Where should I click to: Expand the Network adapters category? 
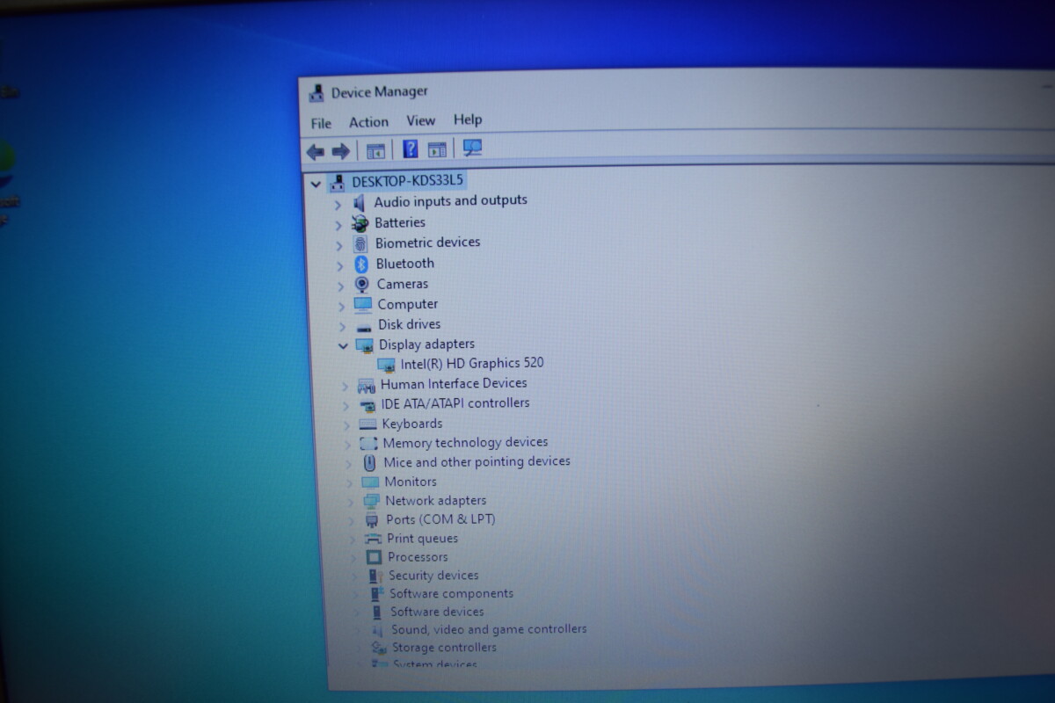(x=351, y=502)
